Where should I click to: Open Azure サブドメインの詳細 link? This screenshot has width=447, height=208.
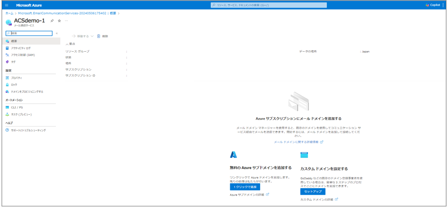pos(247,195)
